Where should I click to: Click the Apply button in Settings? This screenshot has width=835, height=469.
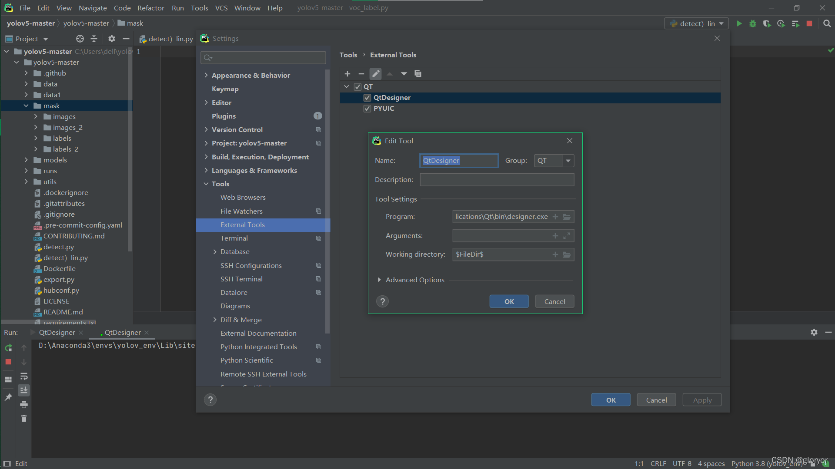click(x=701, y=400)
